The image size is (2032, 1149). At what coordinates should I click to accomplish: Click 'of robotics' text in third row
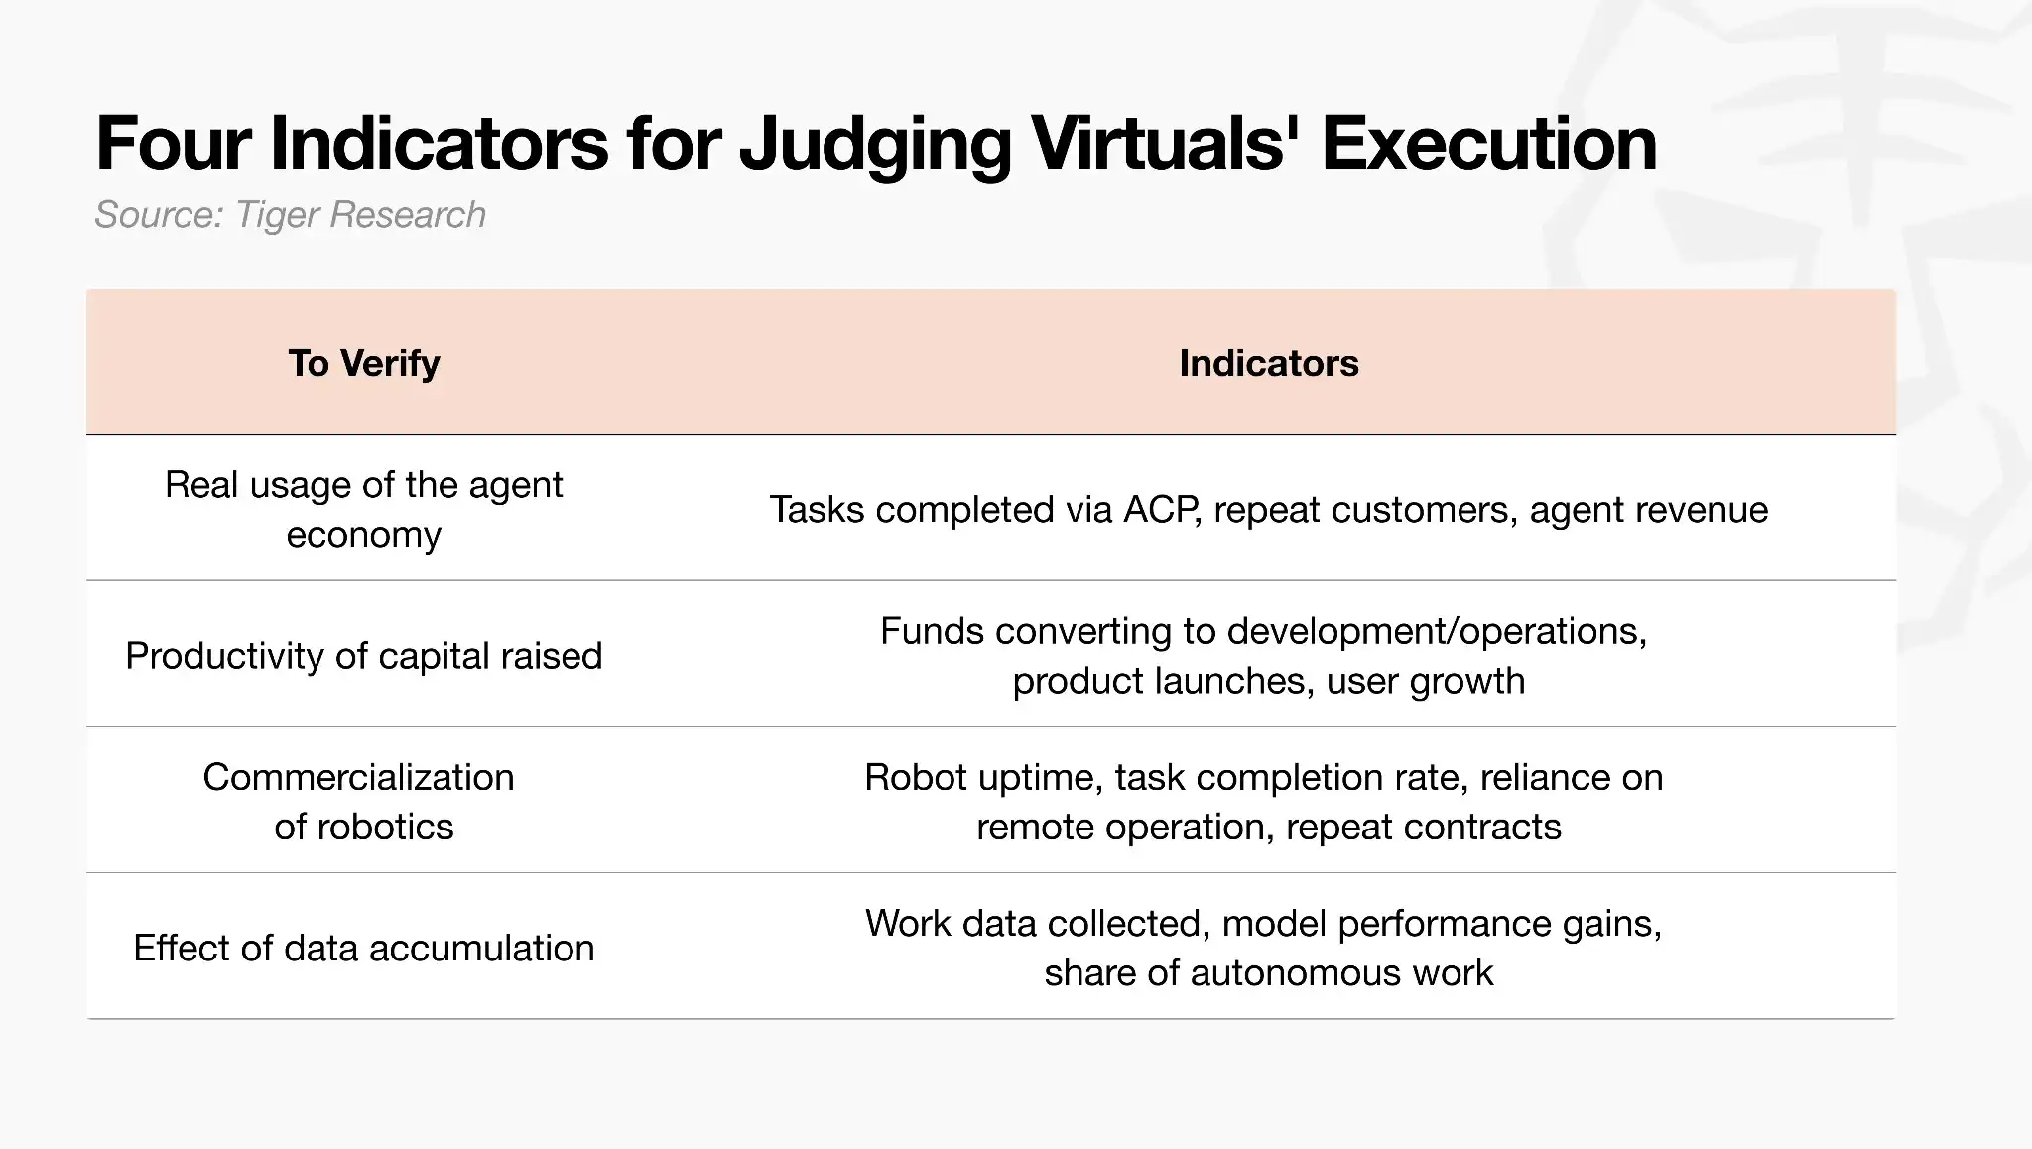(x=364, y=827)
